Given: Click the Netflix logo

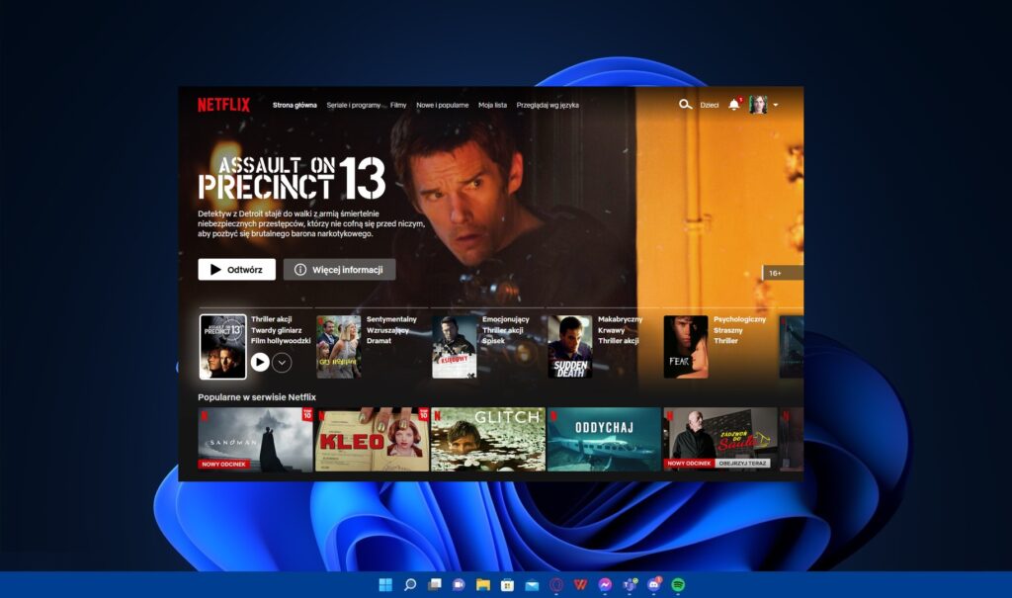Looking at the screenshot, I should 223,105.
